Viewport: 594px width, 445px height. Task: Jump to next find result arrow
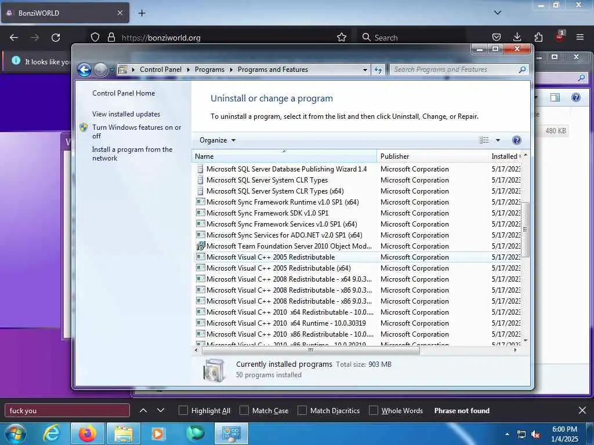[x=161, y=410]
